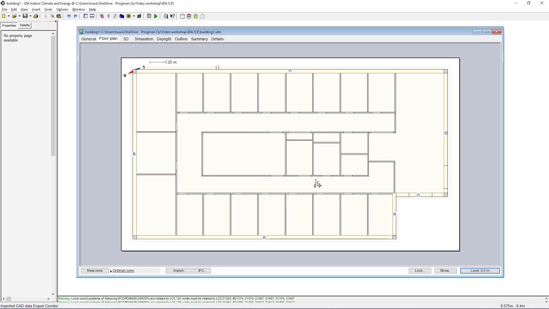This screenshot has height=309, width=549.
Task: Click the green house toolbar icon
Action: click(196, 16)
